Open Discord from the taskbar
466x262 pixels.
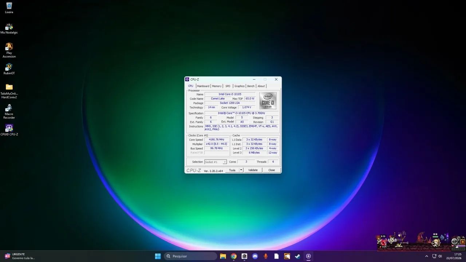[x=255, y=256]
